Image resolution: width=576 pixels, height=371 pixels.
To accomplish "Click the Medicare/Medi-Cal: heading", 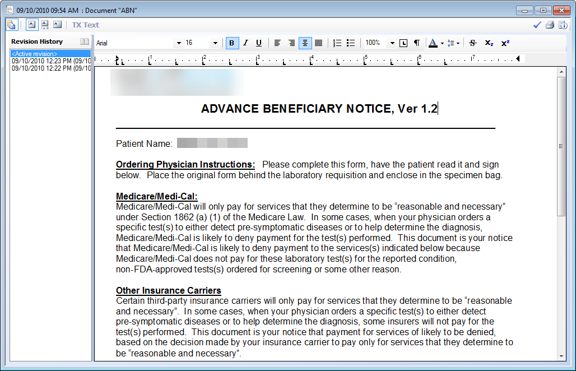I will [157, 197].
